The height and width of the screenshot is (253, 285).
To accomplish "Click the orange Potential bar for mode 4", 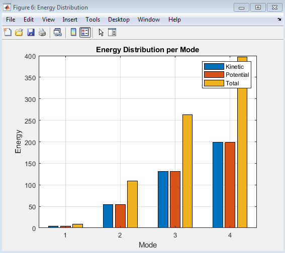I will pos(230,185).
